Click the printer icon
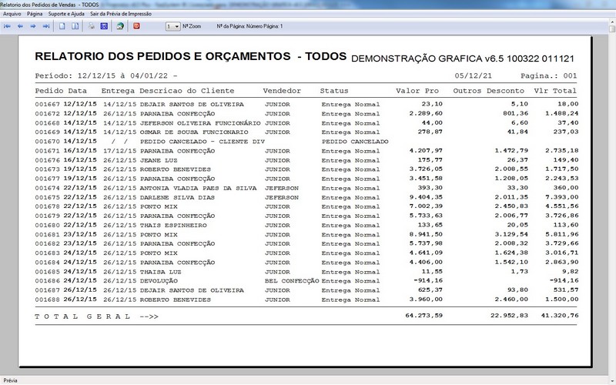The image size is (616, 385). coord(91,26)
